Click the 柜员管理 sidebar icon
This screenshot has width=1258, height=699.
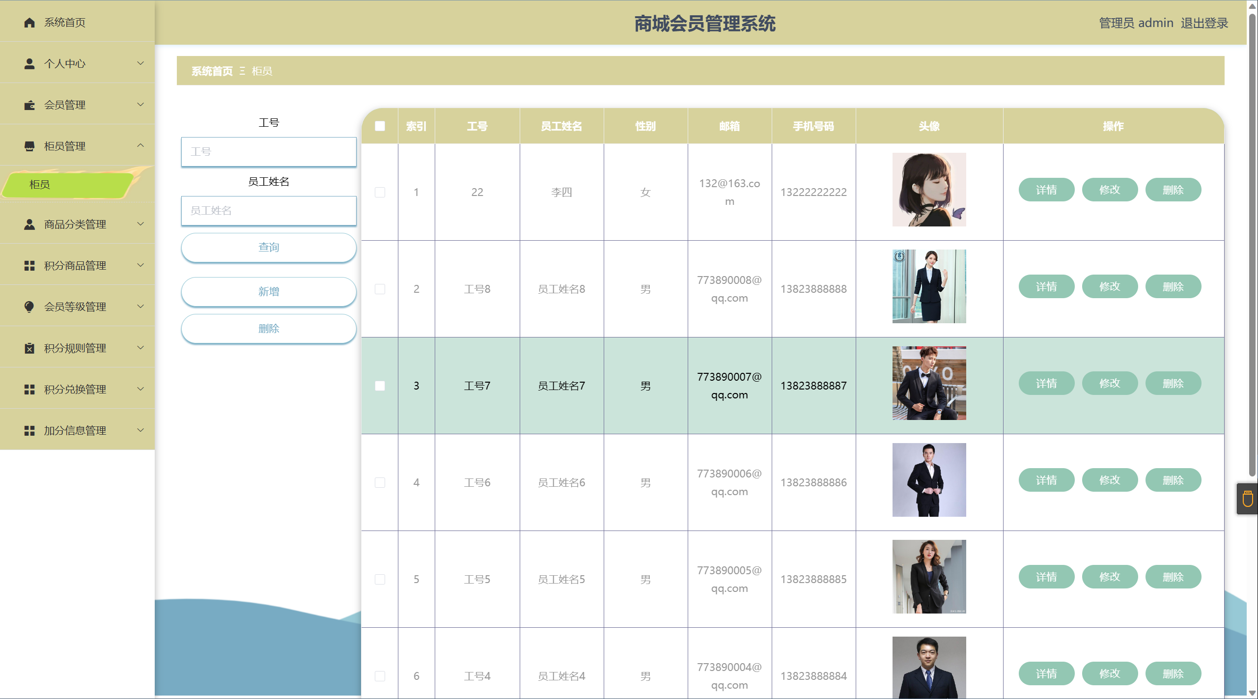coord(29,146)
